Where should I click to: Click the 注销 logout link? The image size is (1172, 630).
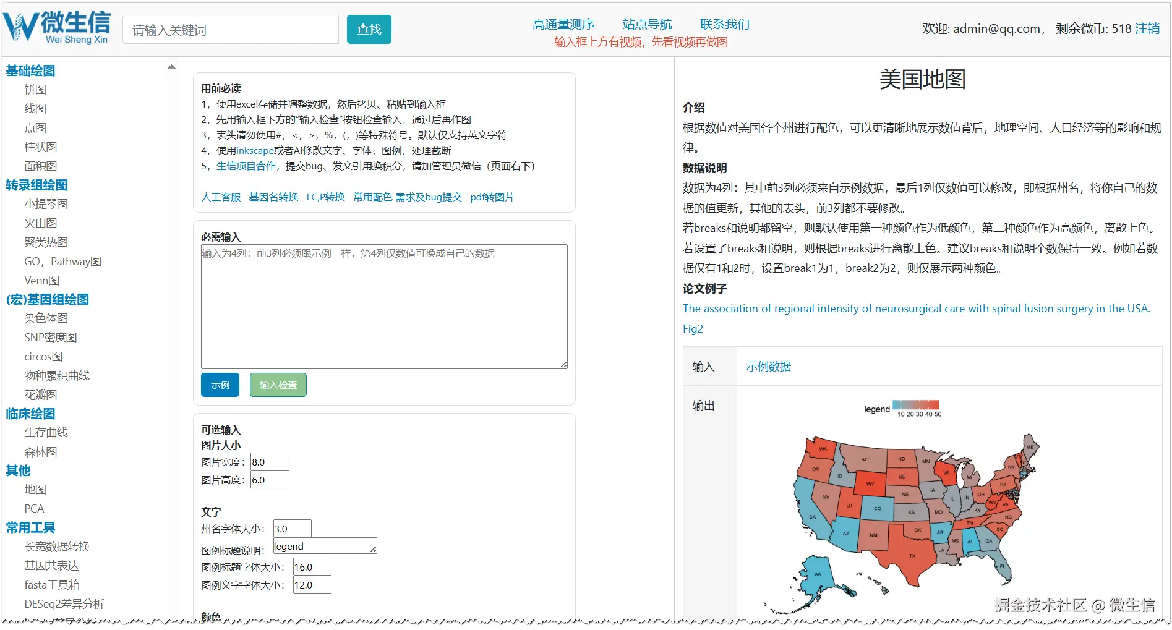(1147, 28)
